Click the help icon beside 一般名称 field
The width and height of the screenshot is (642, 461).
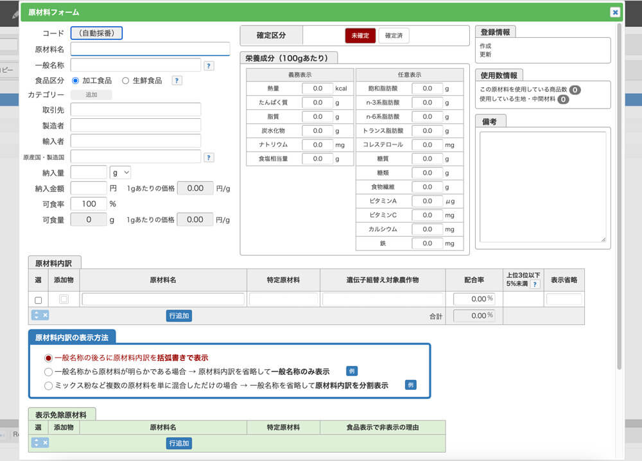point(209,65)
